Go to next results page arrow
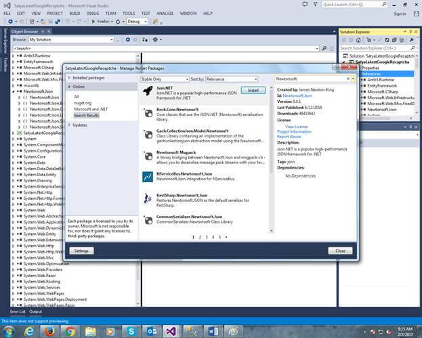Viewport: 422px width, 338px height. coord(226,237)
